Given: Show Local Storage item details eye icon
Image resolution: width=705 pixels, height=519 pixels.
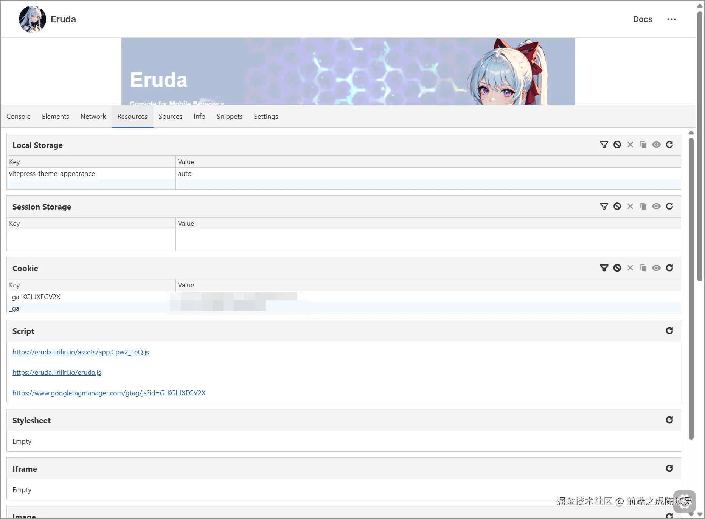Looking at the screenshot, I should pyautogui.click(x=656, y=145).
